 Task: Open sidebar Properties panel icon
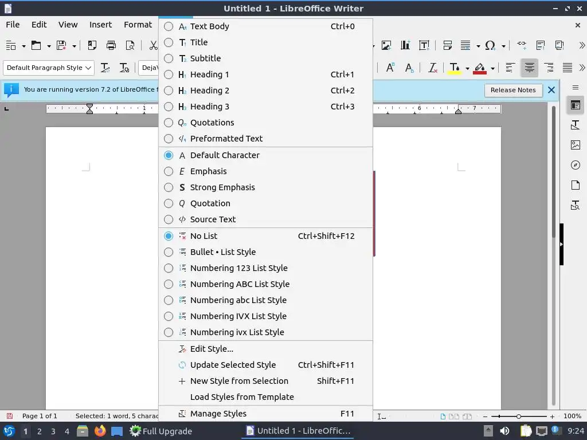[x=576, y=105]
